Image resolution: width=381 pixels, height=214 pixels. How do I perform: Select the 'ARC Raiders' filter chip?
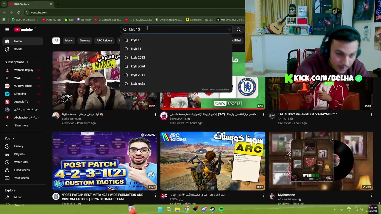[104, 40]
